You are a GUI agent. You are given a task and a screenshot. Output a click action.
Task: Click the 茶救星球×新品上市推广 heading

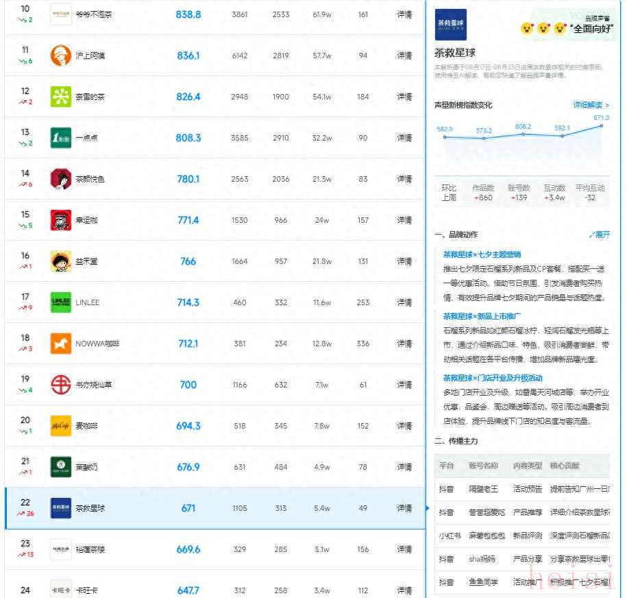(482, 316)
